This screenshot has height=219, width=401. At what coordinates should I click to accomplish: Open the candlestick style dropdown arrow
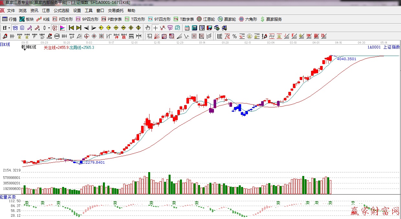click(x=49, y=28)
